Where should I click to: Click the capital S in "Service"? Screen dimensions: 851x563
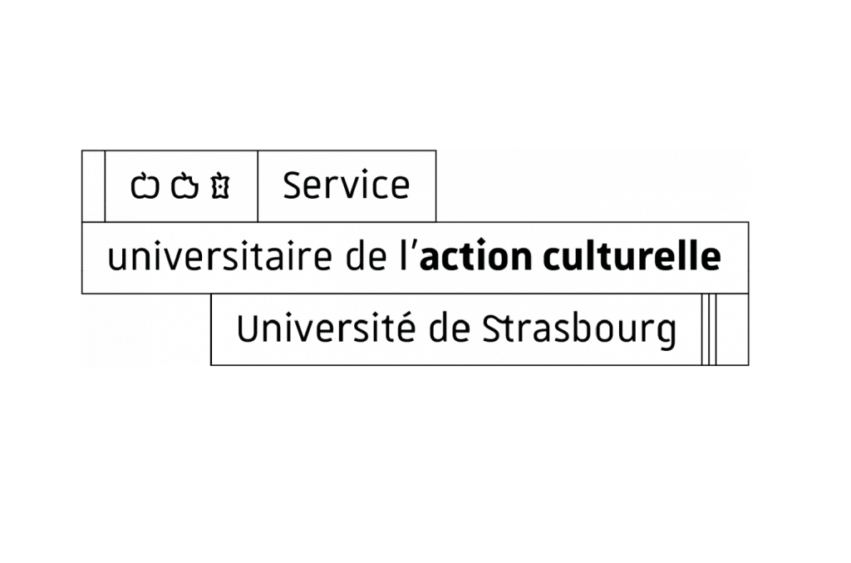pos(293,185)
